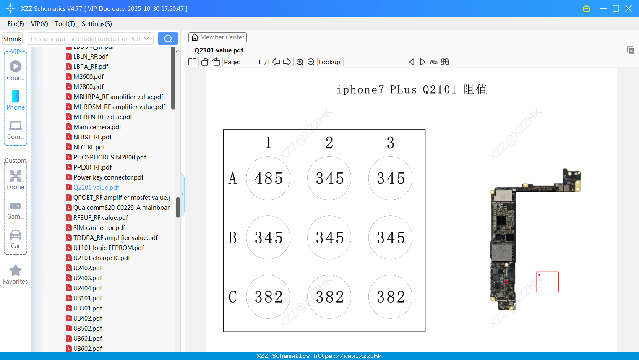Open the Member Center home button

pyautogui.click(x=217, y=37)
